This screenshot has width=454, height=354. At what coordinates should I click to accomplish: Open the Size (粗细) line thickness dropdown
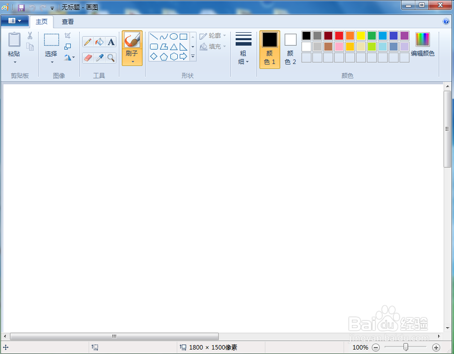point(243,49)
